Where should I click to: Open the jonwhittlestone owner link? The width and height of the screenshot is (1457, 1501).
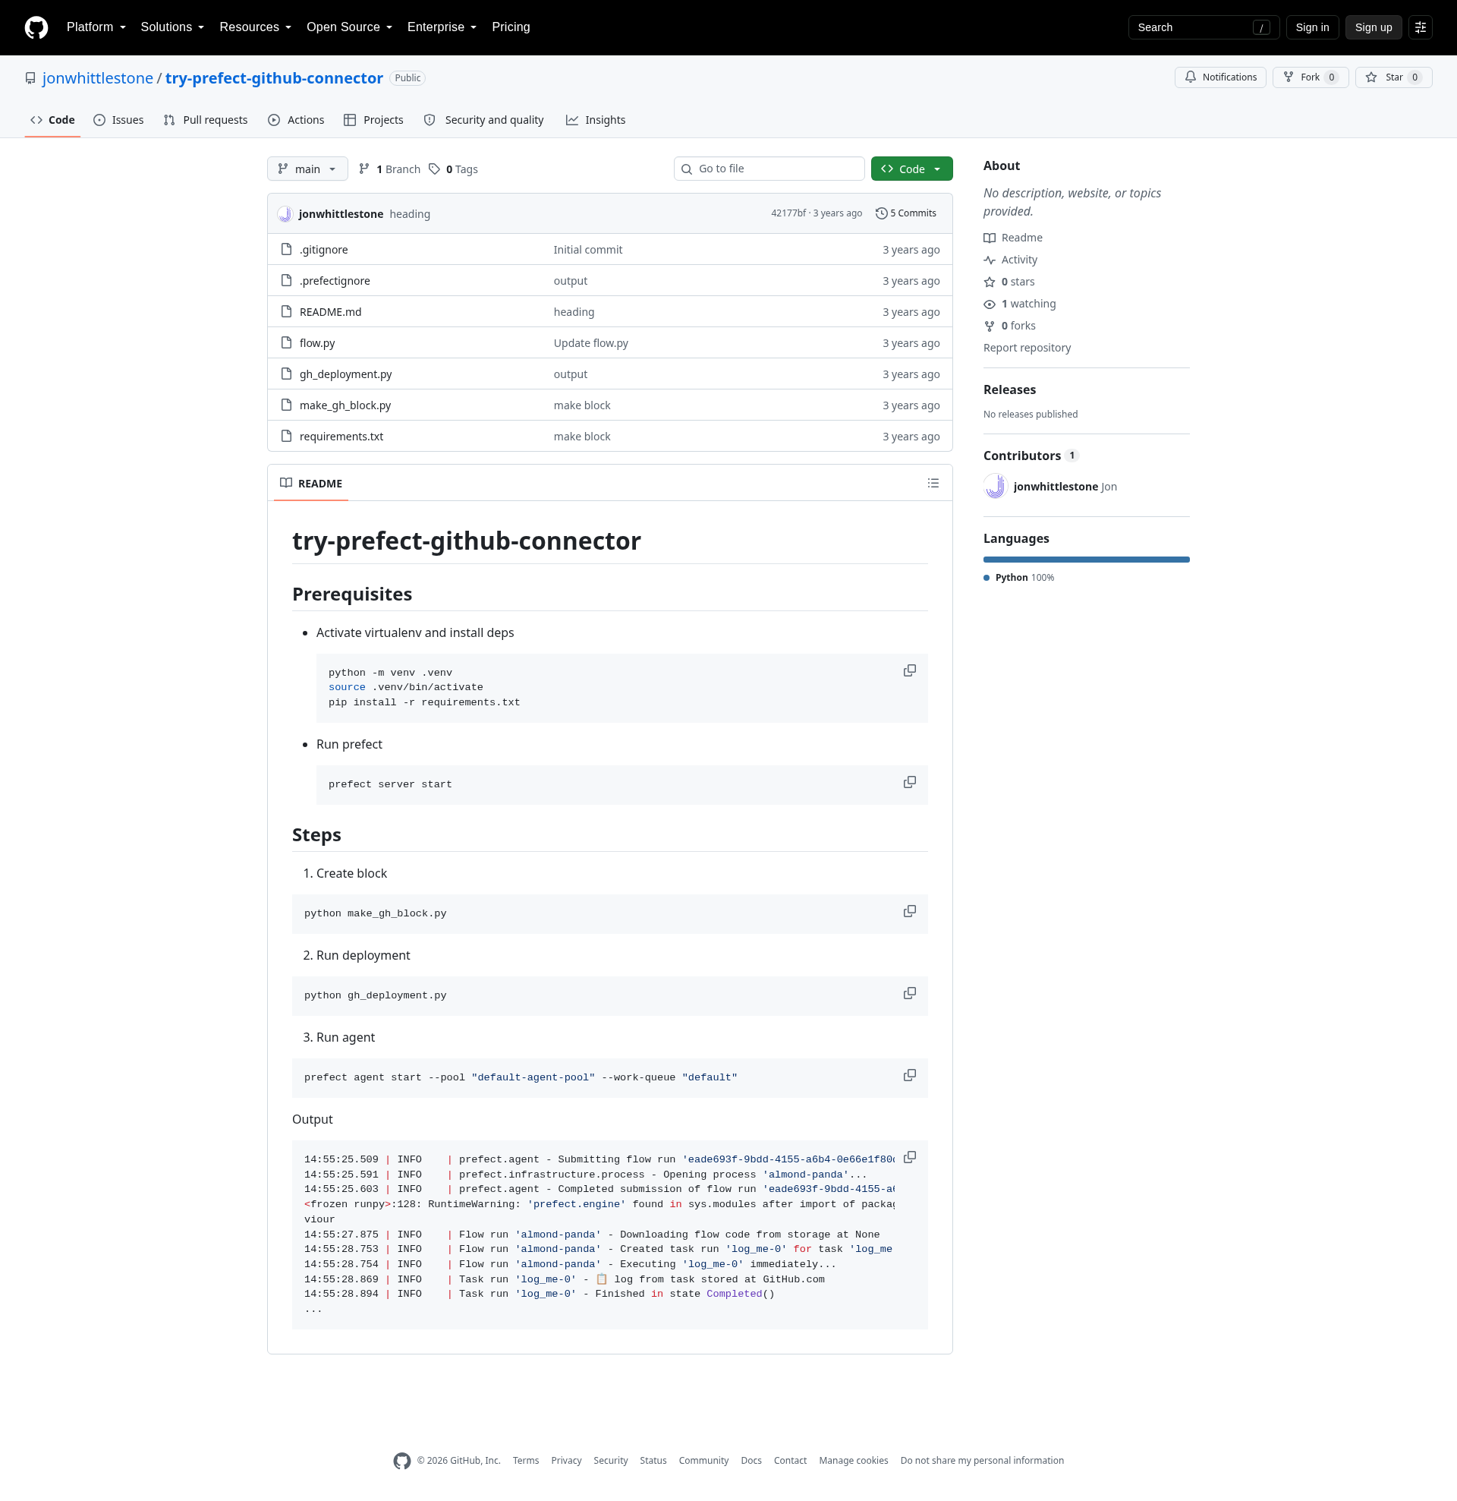[98, 78]
